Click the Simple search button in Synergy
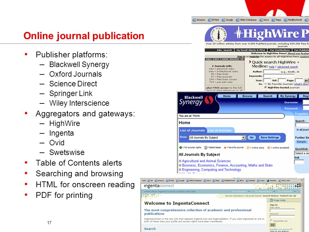 (x=301, y=142)
